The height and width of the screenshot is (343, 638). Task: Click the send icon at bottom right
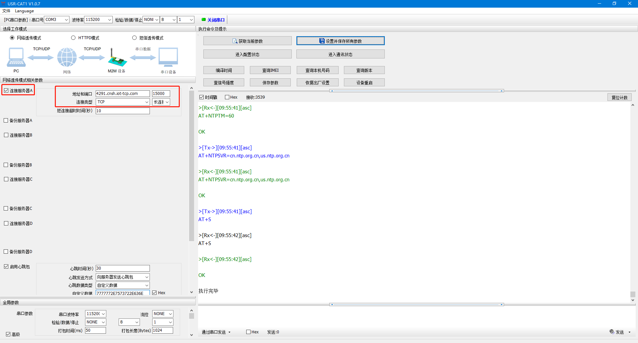[612, 332]
